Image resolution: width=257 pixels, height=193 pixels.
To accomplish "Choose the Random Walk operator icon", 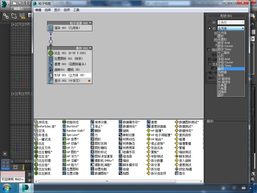I will point(64,130).
